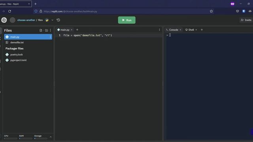Click the private browsing mask icon
This screenshot has height=142, width=253.
(x=232, y=4)
